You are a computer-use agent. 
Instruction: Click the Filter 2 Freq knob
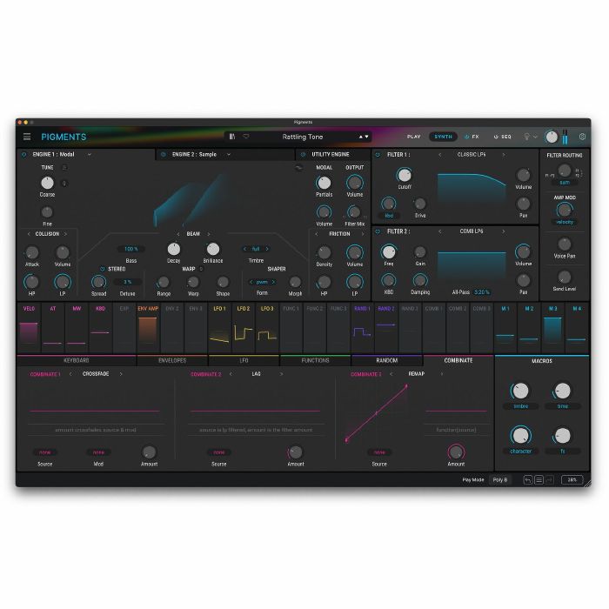[388, 251]
